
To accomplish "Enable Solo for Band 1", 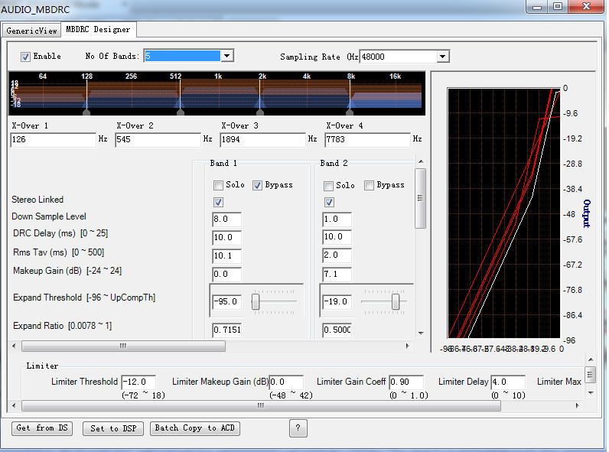I will pos(218,185).
